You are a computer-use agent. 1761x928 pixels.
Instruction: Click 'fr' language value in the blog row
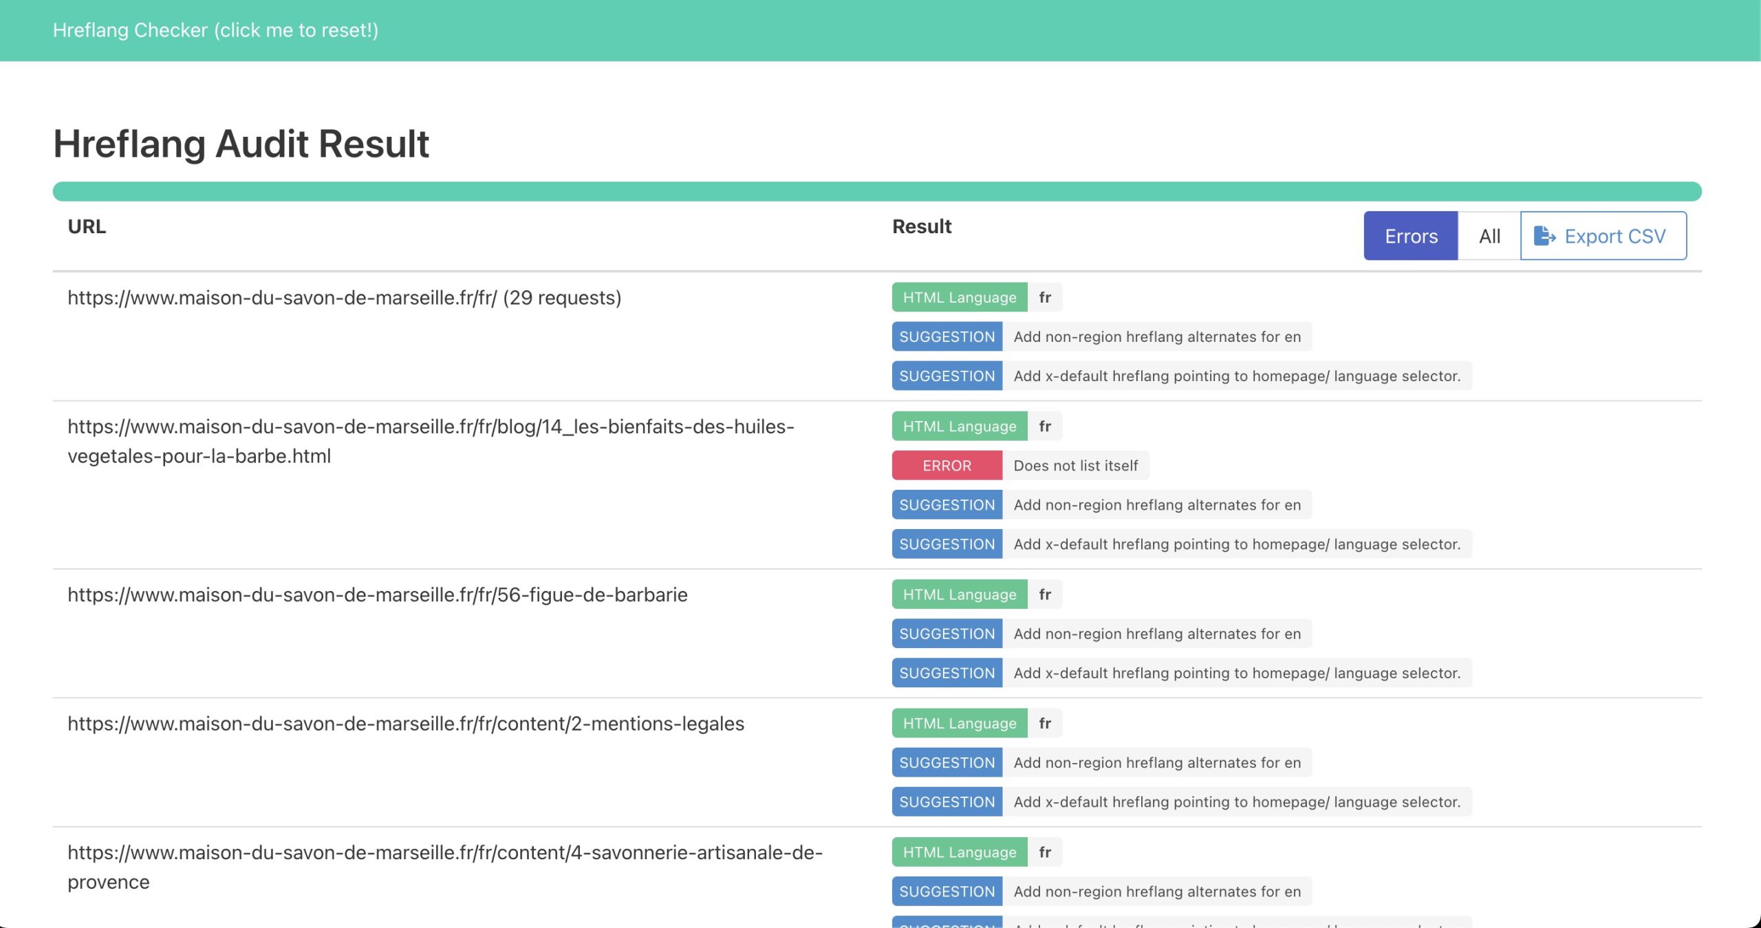point(1045,427)
